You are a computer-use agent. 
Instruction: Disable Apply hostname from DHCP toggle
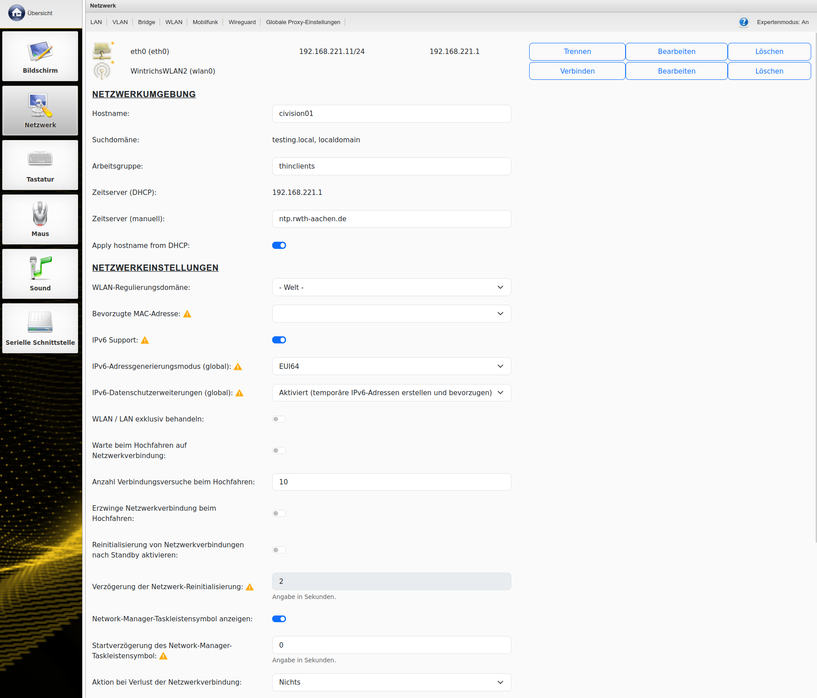tap(279, 245)
